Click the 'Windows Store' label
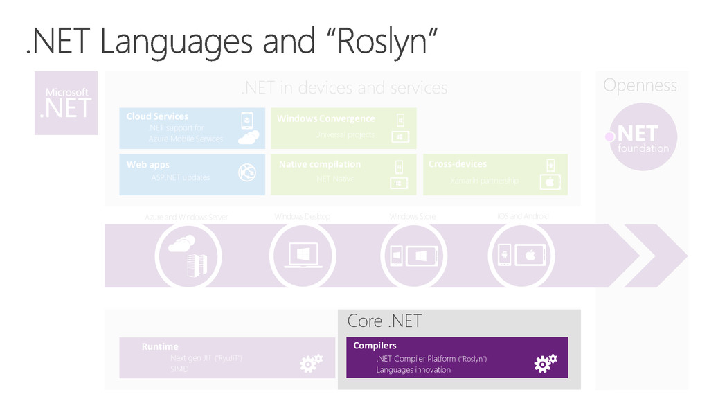The width and height of the screenshot is (709, 399). 413,217
